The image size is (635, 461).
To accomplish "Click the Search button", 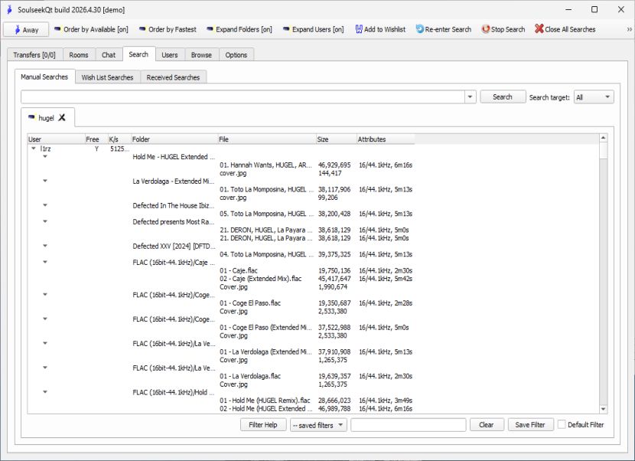I will pyautogui.click(x=503, y=97).
